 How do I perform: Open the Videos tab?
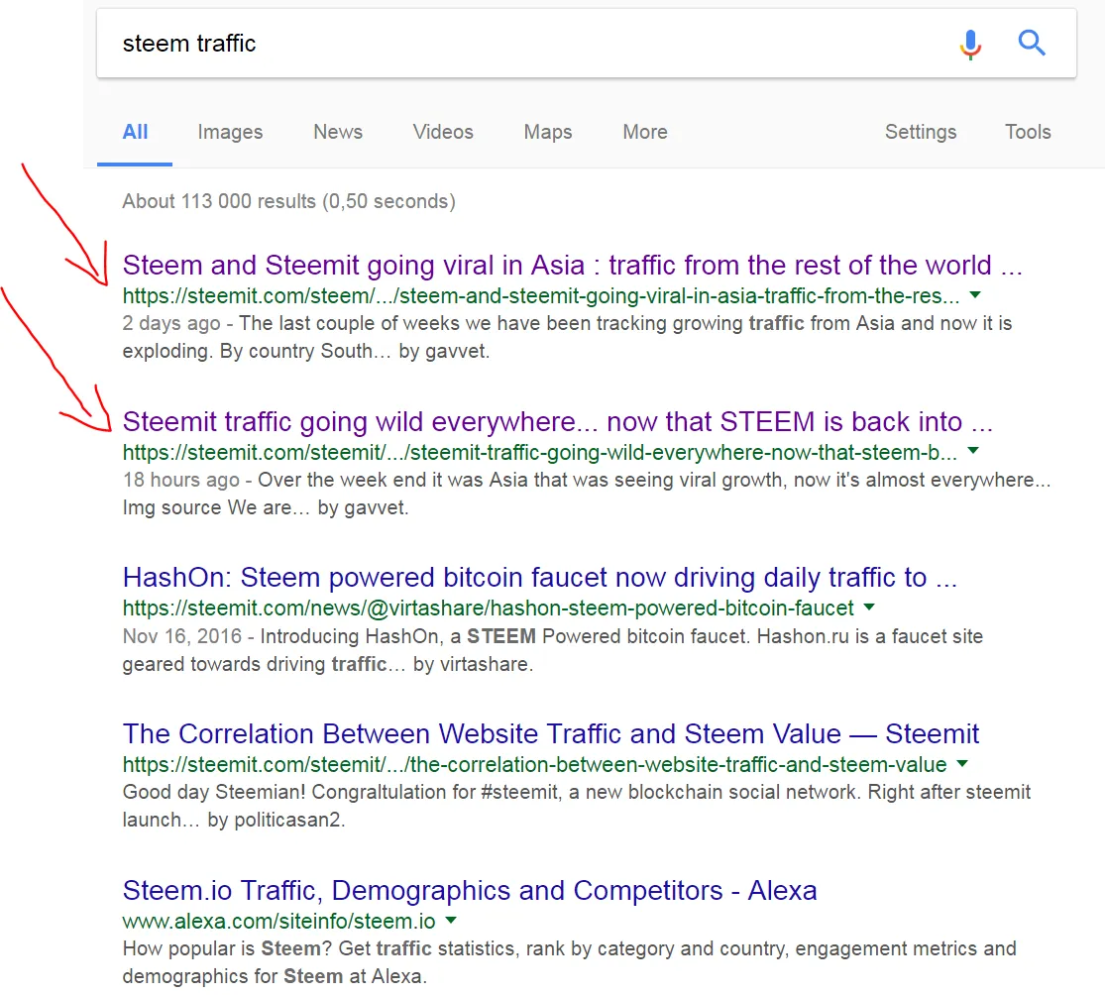coord(443,132)
